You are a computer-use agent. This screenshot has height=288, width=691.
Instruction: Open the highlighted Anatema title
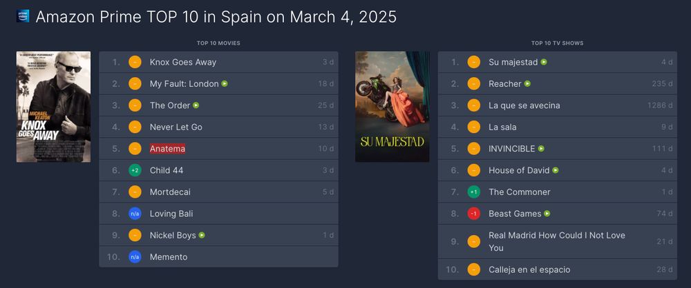167,149
